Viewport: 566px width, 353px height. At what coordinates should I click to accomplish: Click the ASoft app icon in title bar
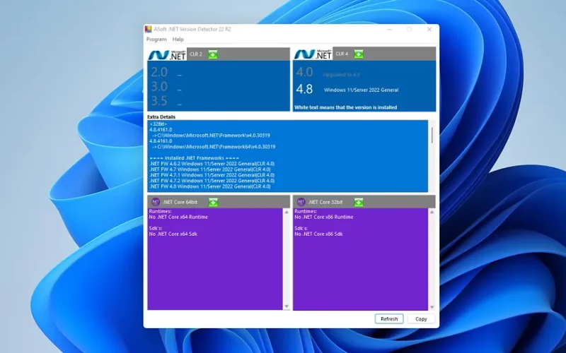148,29
